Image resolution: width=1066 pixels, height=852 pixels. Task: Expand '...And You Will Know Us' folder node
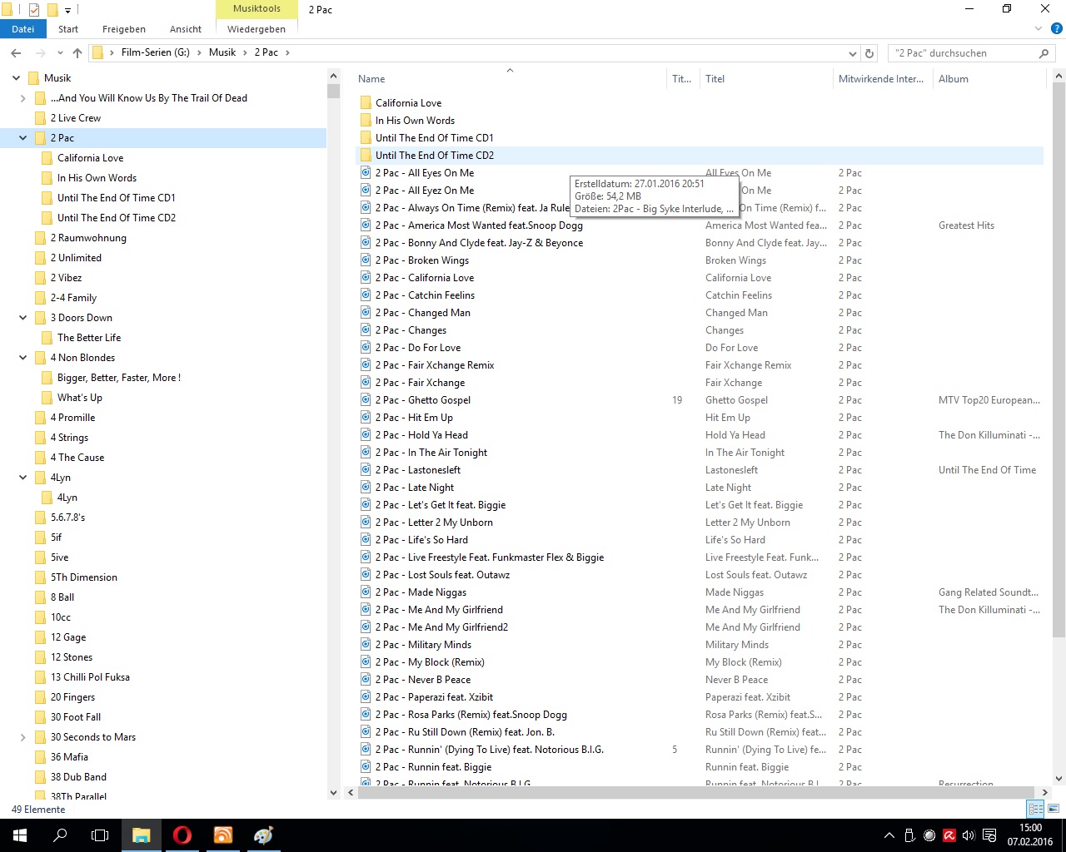pyautogui.click(x=22, y=98)
